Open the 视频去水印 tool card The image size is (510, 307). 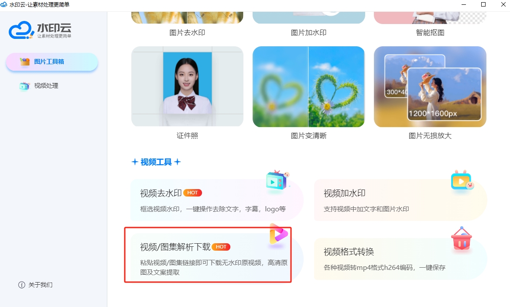217,200
